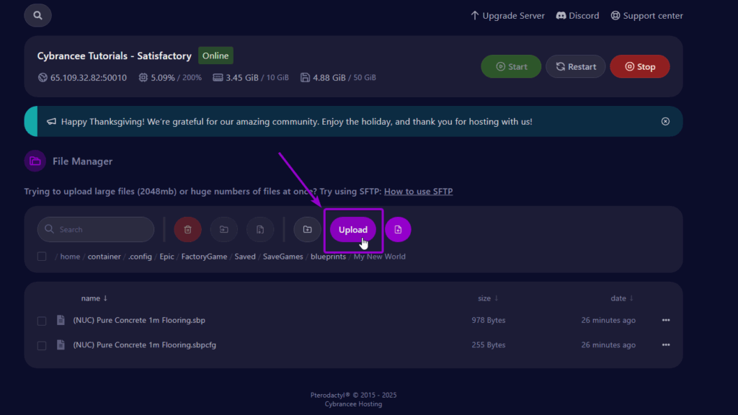Navigate to SaveGames in the breadcrumb path
The image size is (738, 415).
click(x=282, y=256)
